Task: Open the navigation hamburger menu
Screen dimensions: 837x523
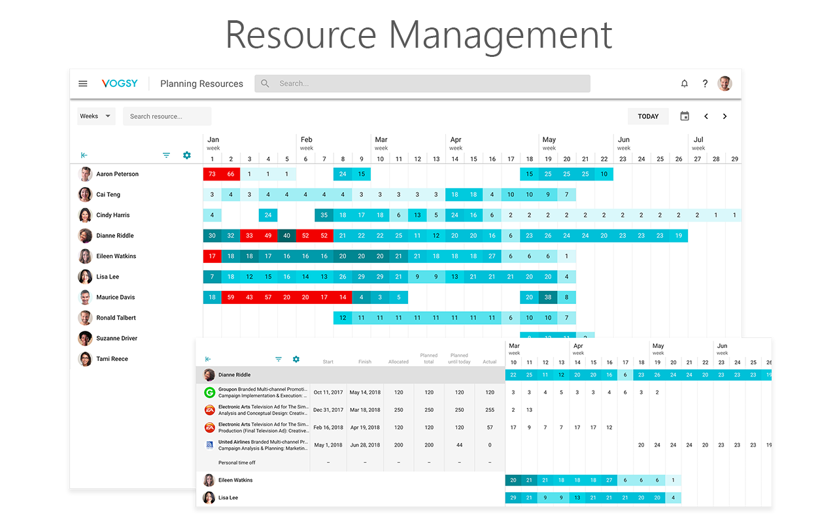Action: click(x=82, y=83)
